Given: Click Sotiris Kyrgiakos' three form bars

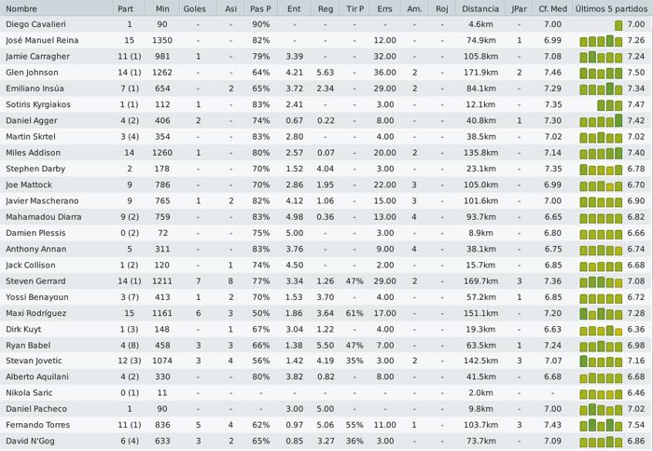Looking at the screenshot, I should point(610,105).
